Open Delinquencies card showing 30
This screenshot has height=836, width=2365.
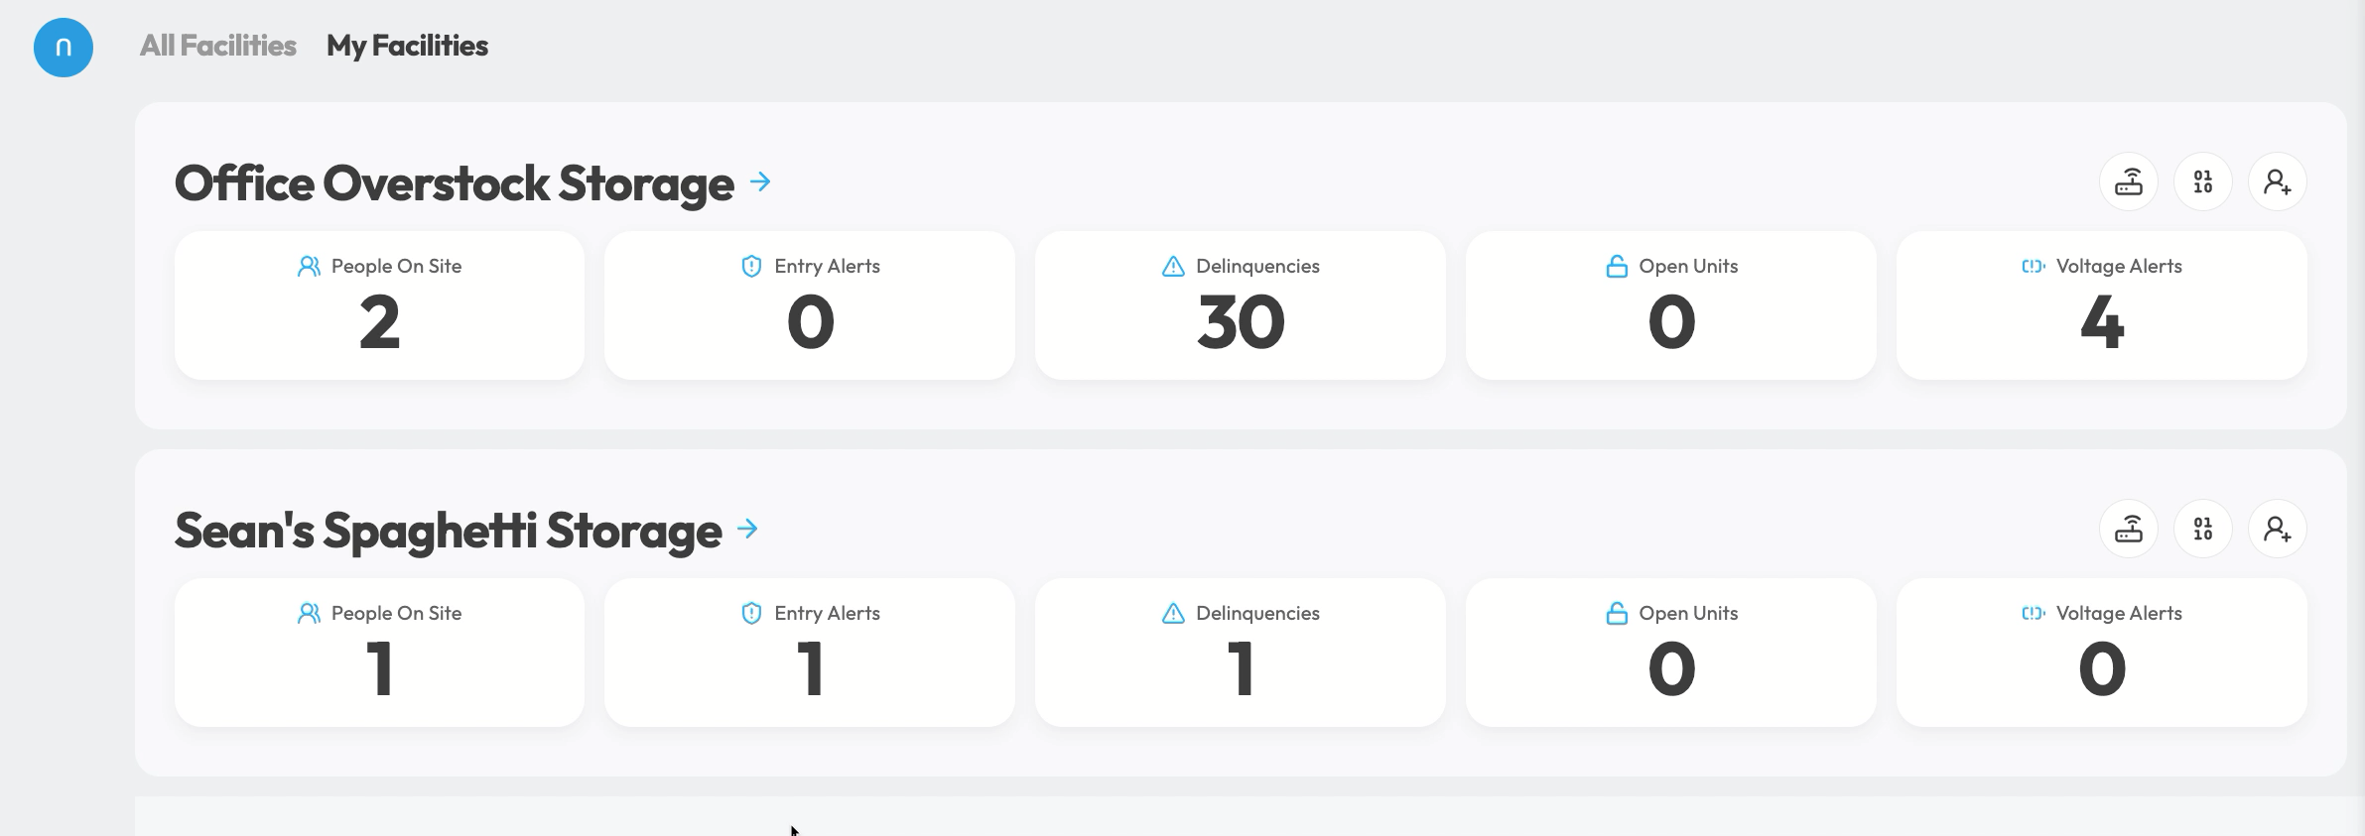[x=1241, y=305]
